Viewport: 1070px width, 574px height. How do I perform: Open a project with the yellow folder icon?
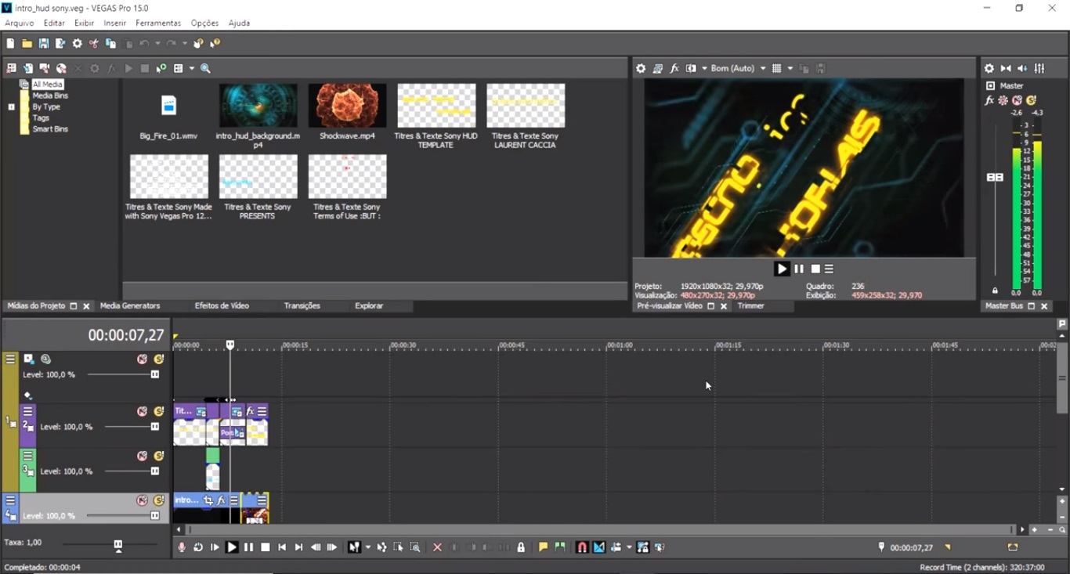click(27, 44)
